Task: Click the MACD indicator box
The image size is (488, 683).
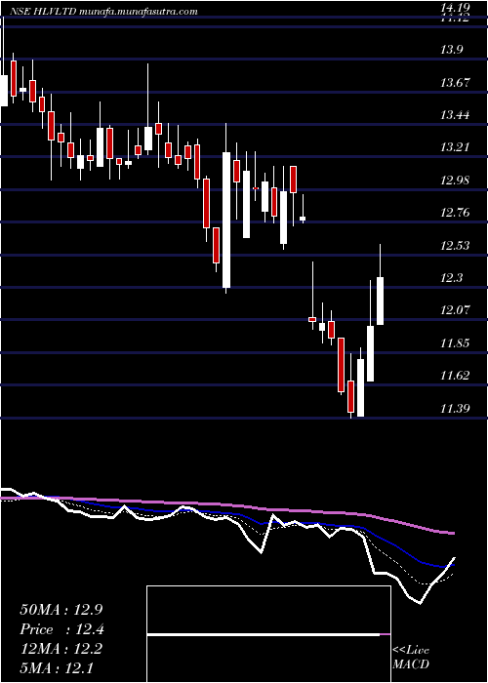Action: (x=268, y=634)
